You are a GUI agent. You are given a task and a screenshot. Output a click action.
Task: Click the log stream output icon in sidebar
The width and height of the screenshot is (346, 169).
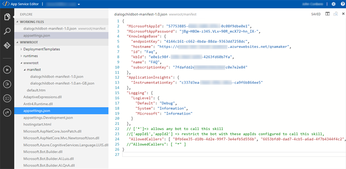point(7,84)
